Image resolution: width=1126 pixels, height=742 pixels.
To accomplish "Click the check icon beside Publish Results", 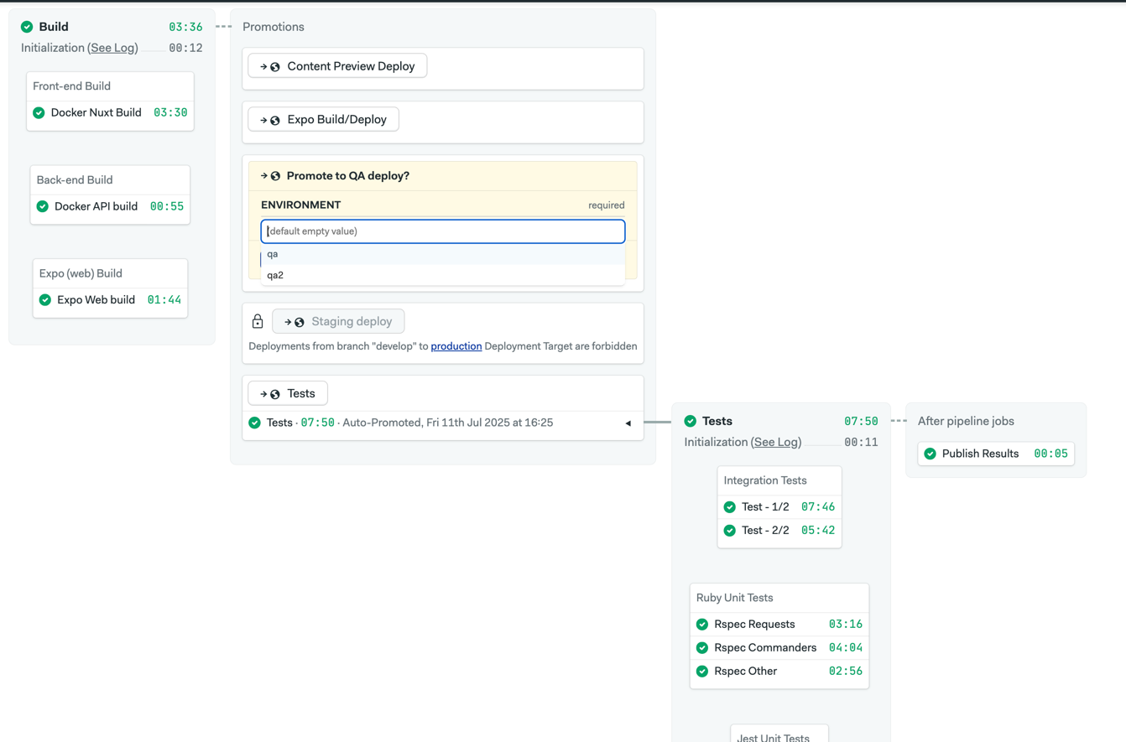I will 930,453.
